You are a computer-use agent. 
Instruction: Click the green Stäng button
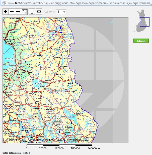pyautogui.click(x=141, y=41)
